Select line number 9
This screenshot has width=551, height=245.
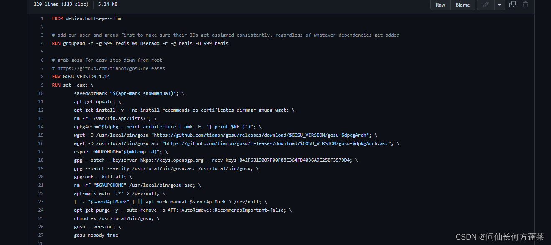42,85
